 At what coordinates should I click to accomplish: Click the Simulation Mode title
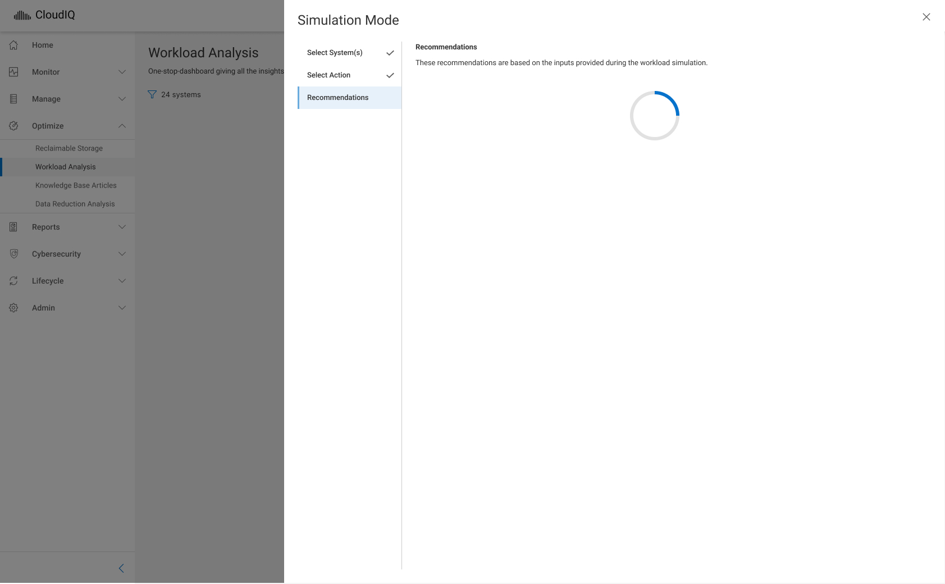click(348, 20)
